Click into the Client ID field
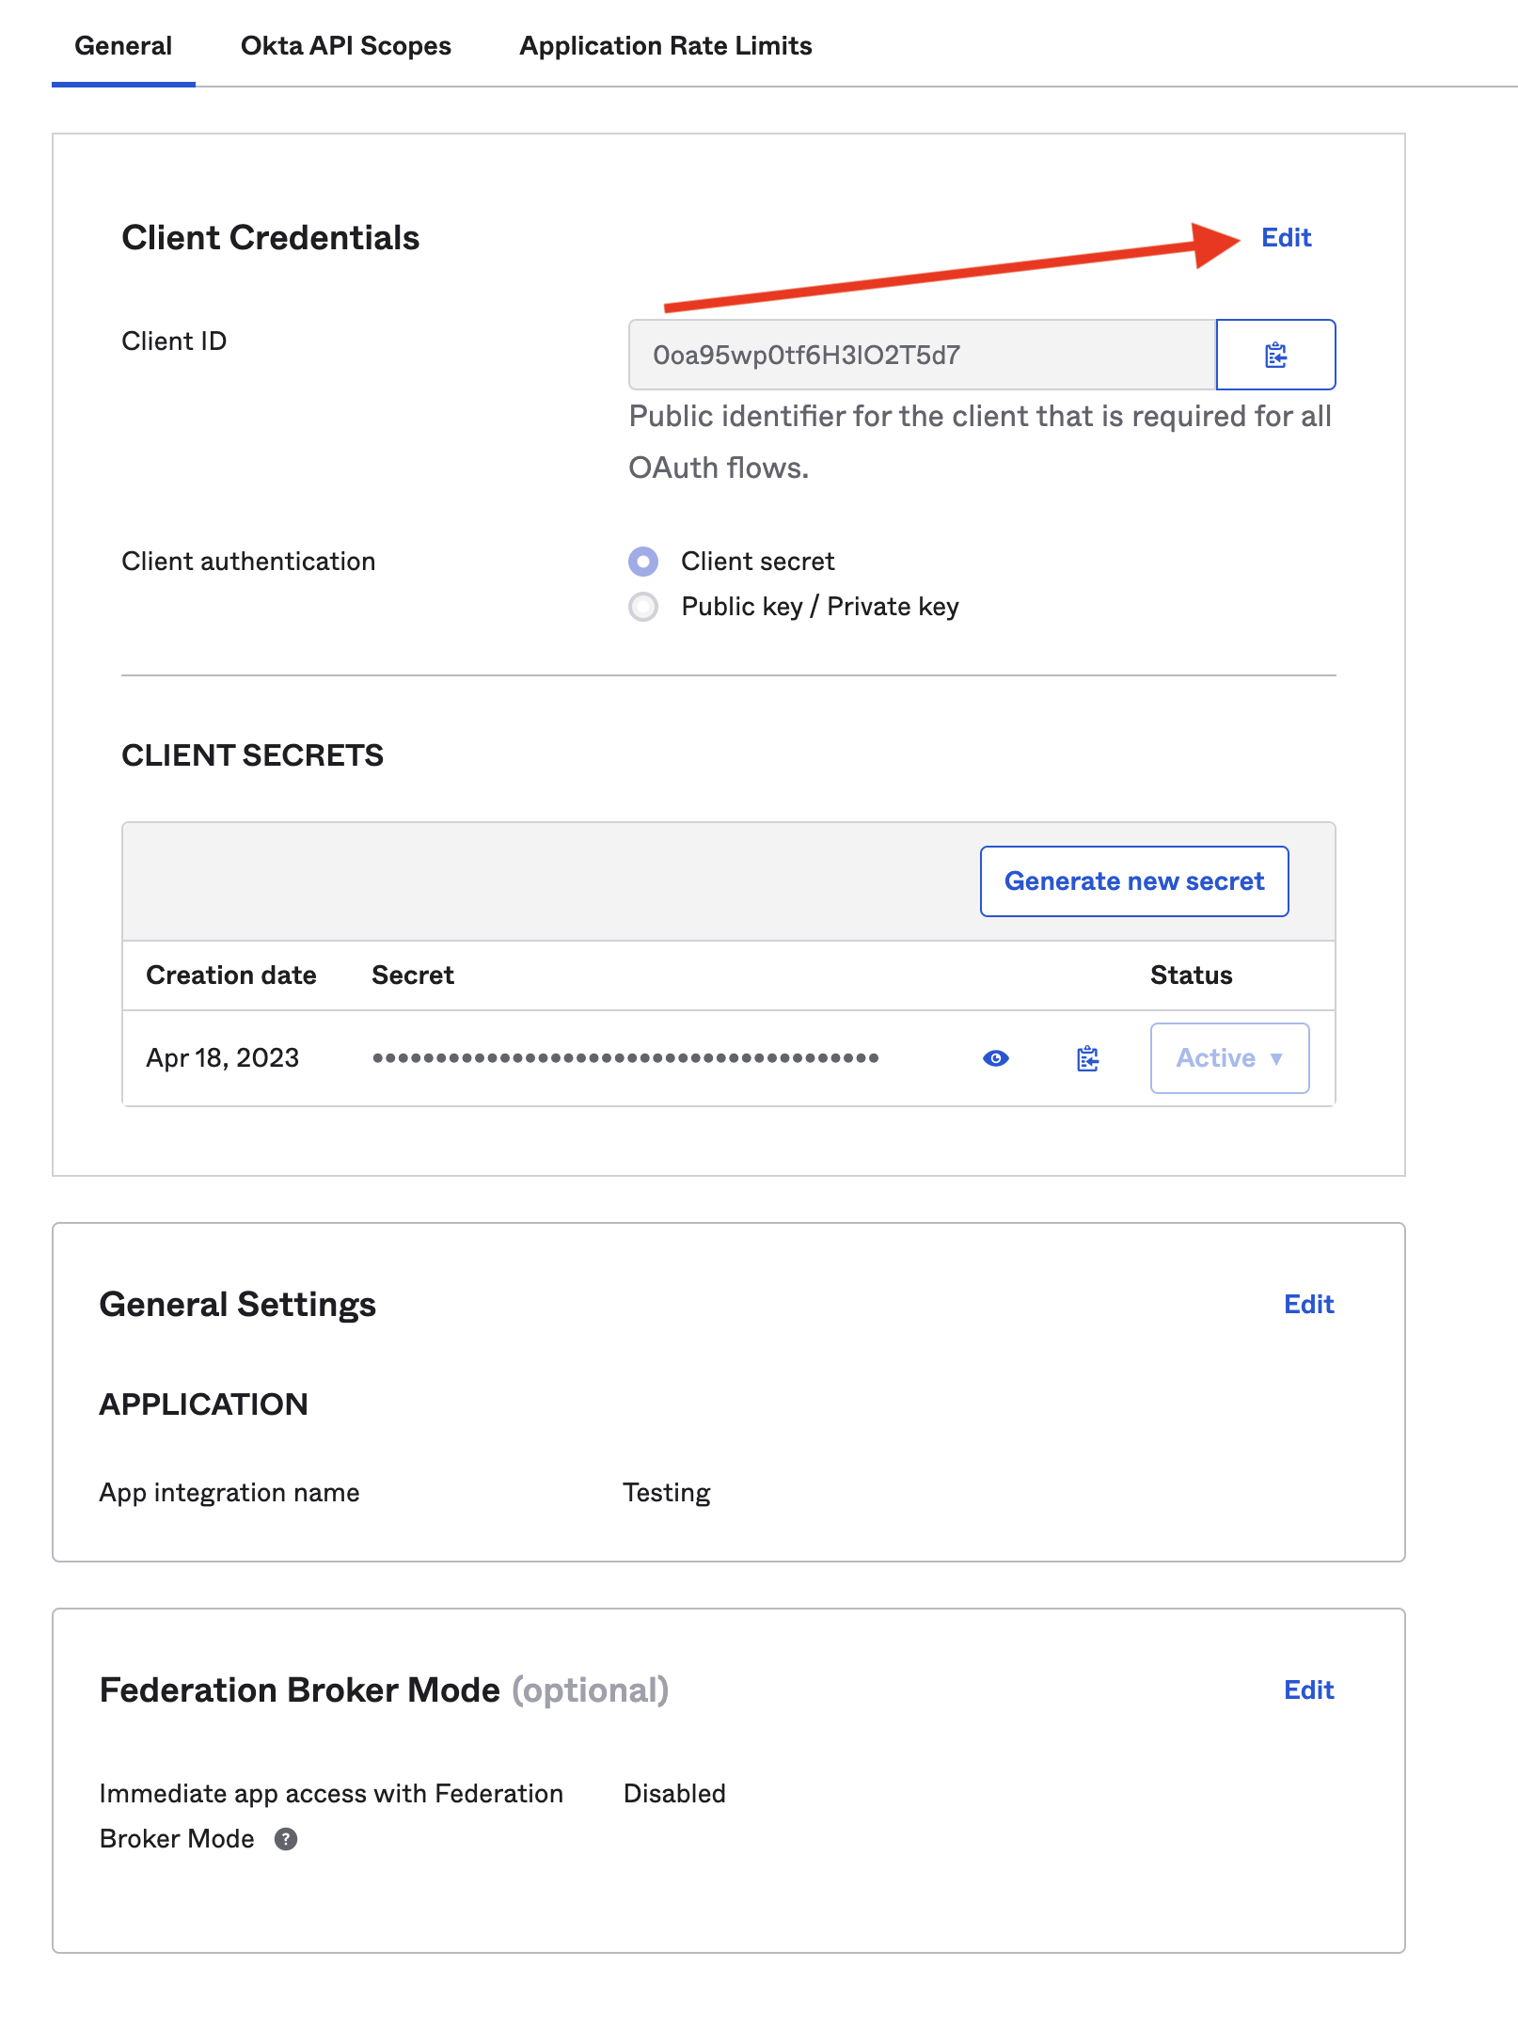 (922, 355)
